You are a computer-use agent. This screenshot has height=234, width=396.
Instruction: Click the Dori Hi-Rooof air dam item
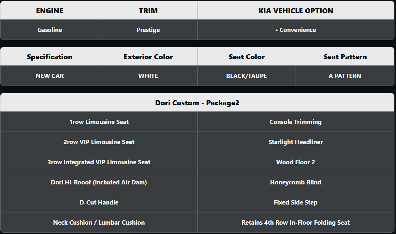(x=99, y=182)
